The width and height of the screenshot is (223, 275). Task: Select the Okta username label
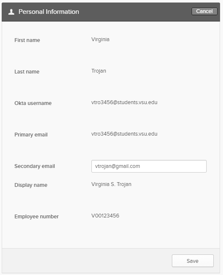click(33, 103)
